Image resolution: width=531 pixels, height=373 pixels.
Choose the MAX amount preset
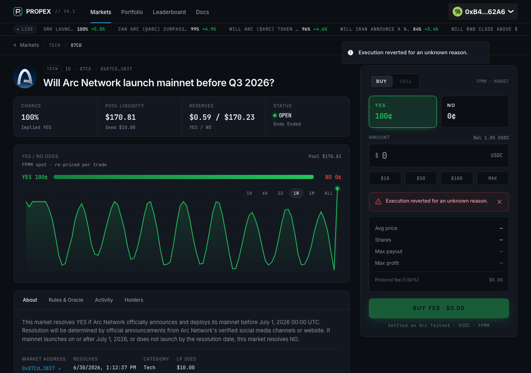[493, 178]
